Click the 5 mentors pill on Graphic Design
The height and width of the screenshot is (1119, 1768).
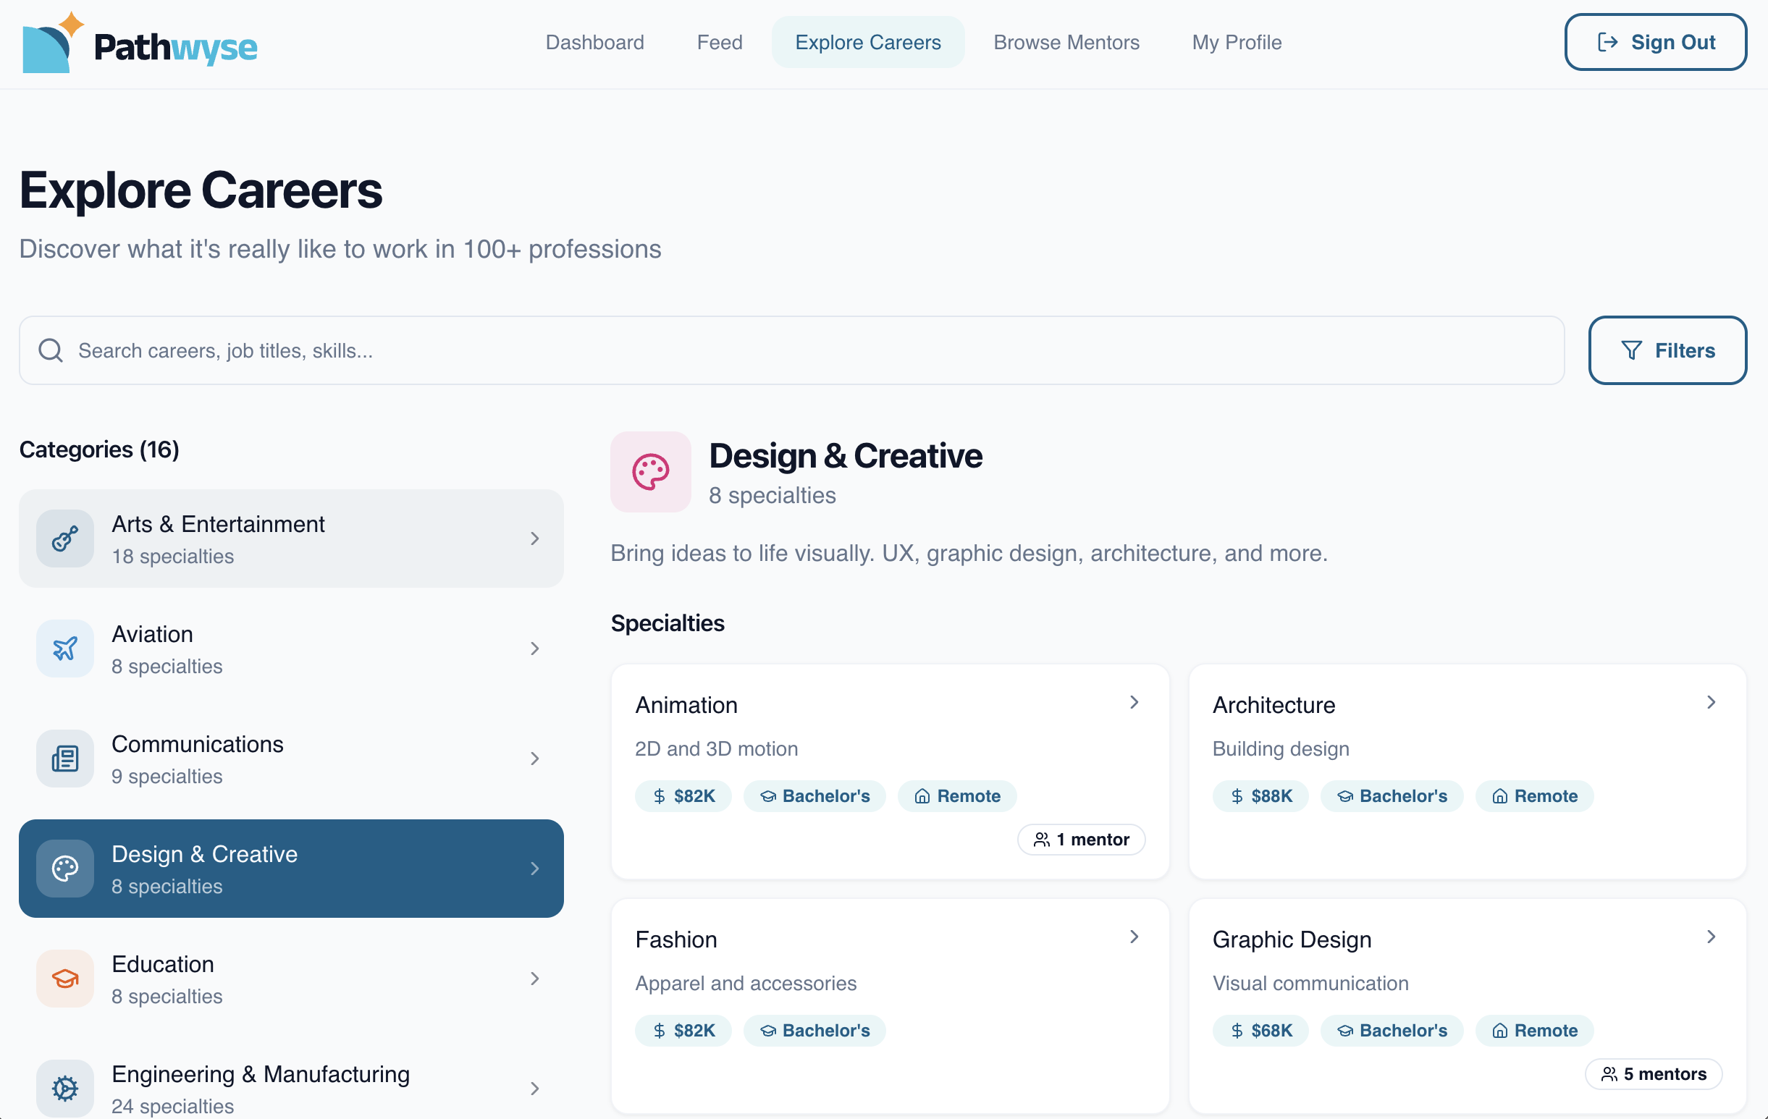tap(1653, 1073)
